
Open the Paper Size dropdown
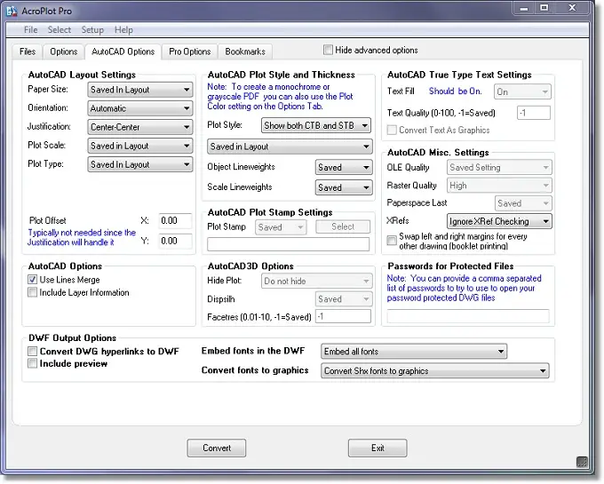coord(140,90)
